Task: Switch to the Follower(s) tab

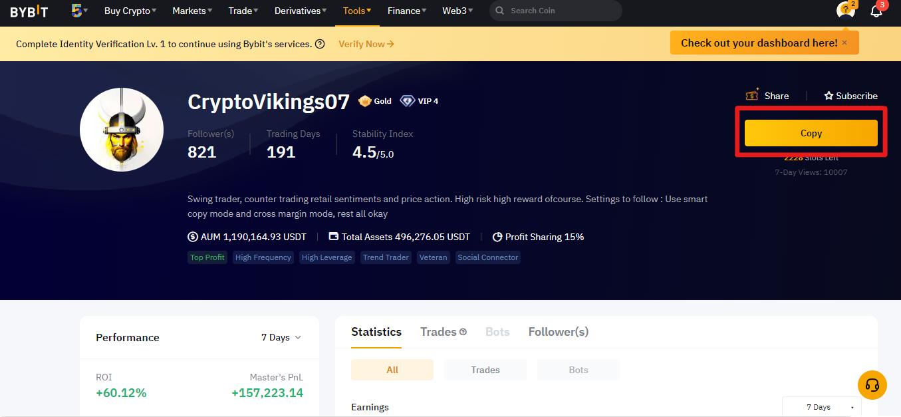Action: point(559,332)
